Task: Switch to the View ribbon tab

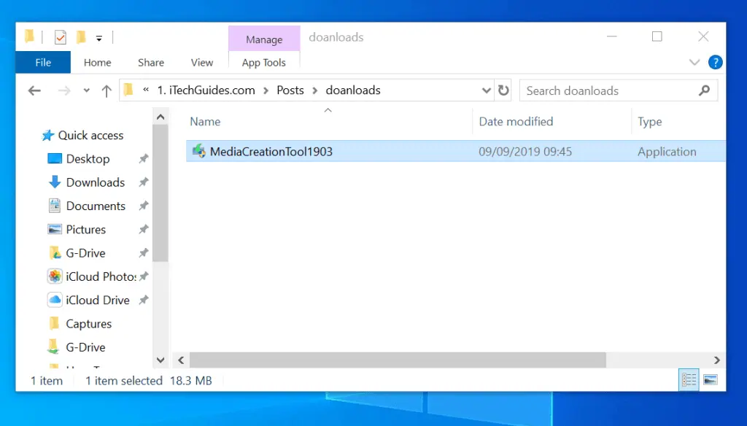Action: (x=202, y=63)
